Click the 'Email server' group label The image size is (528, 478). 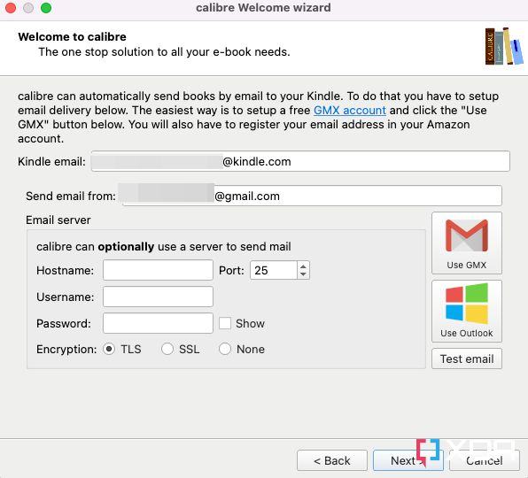click(x=58, y=220)
